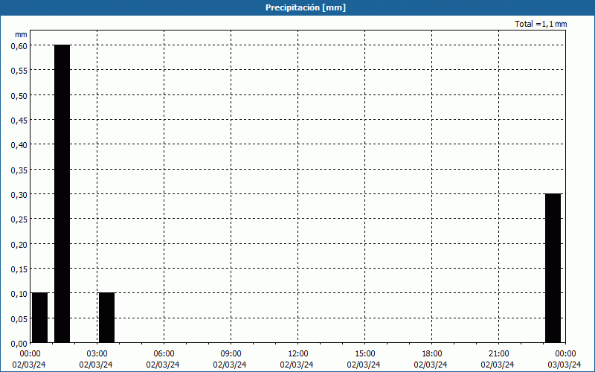595x372 pixels.
Task: Click the 0,10 y-axis label
Action: coord(19,294)
